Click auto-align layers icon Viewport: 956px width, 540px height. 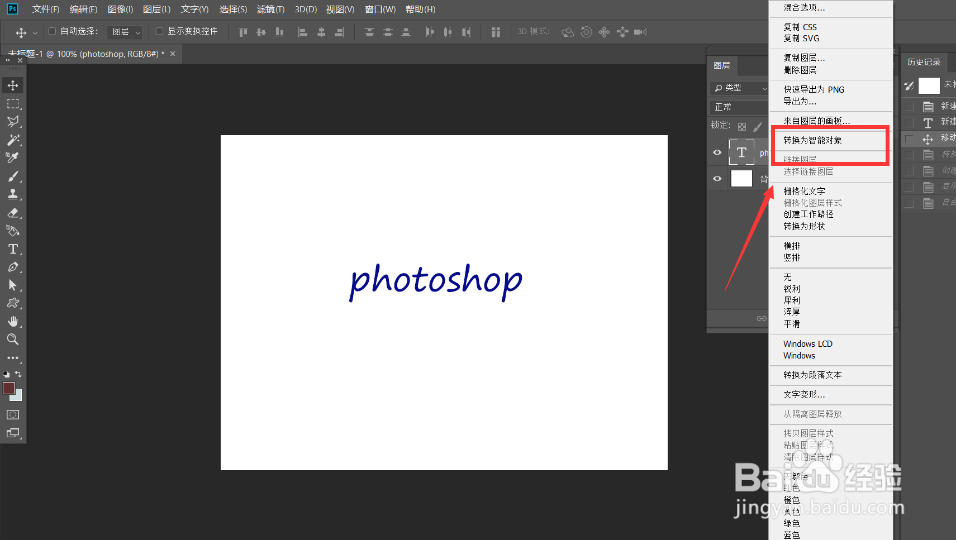(496, 32)
